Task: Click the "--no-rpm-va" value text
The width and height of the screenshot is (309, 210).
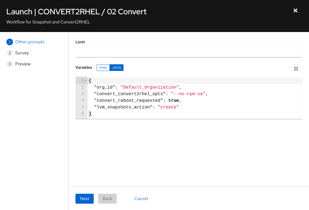Action: [188, 94]
